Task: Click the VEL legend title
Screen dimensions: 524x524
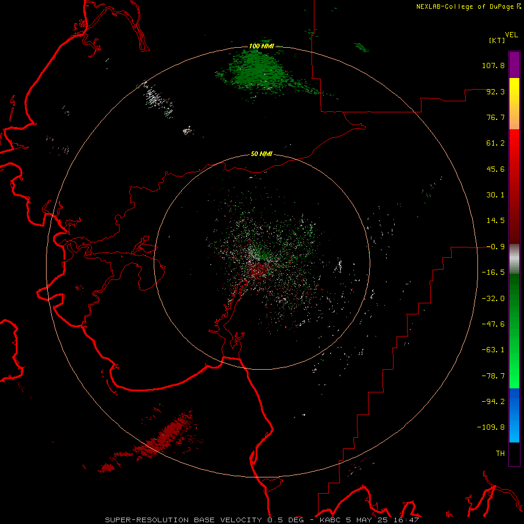Action: (511, 35)
